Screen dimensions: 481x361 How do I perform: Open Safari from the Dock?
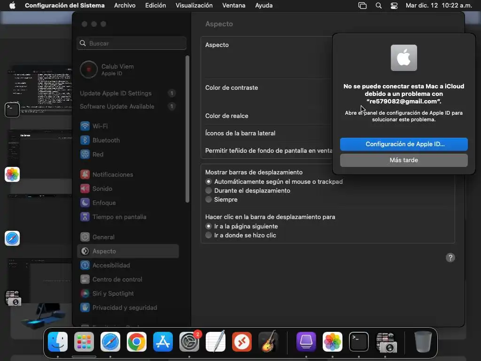tap(110, 342)
